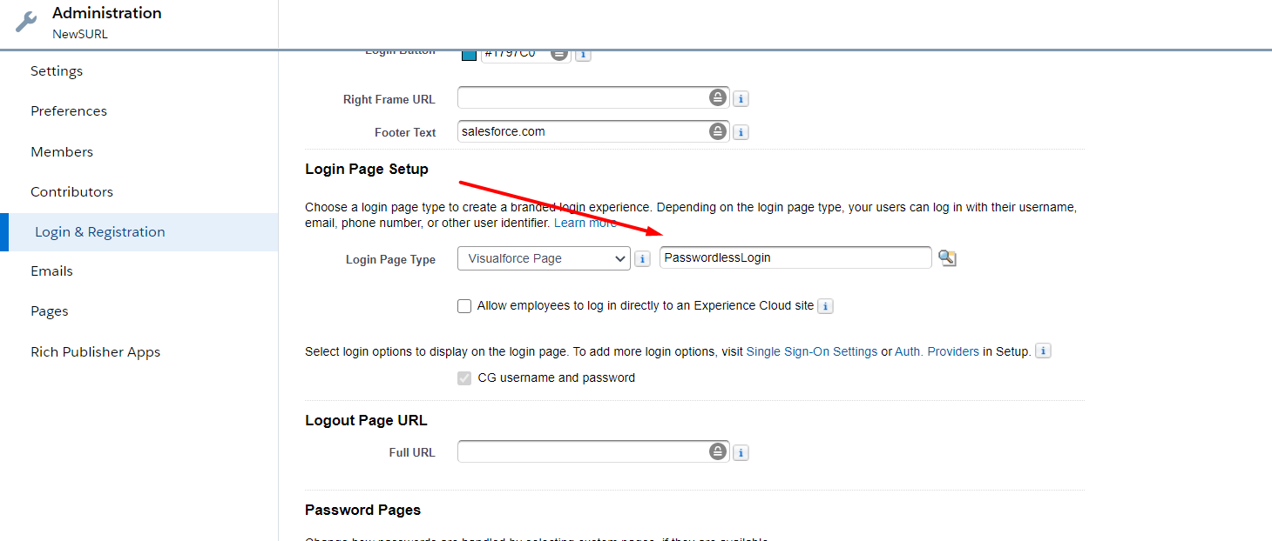Go to Rich Publisher Apps in the sidebar

(95, 352)
